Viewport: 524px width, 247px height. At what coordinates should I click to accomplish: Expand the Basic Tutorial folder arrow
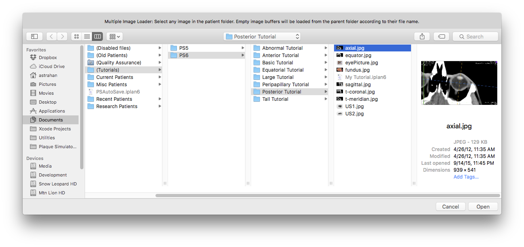pos(326,63)
